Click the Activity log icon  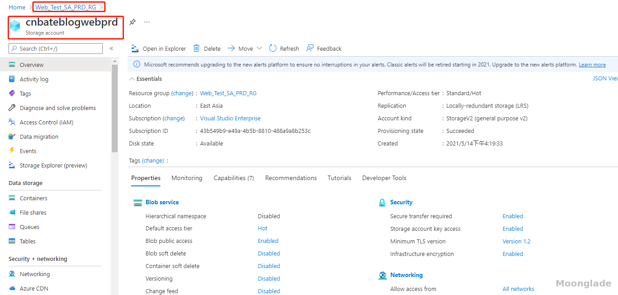[x=12, y=79]
